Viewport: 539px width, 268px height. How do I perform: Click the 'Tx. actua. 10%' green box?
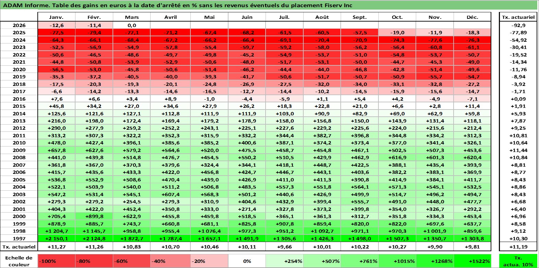pos(518,261)
